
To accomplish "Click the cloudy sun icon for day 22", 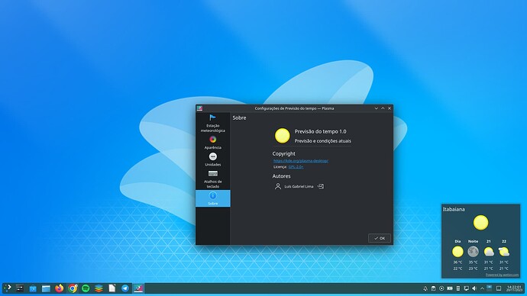I will pos(504,251).
